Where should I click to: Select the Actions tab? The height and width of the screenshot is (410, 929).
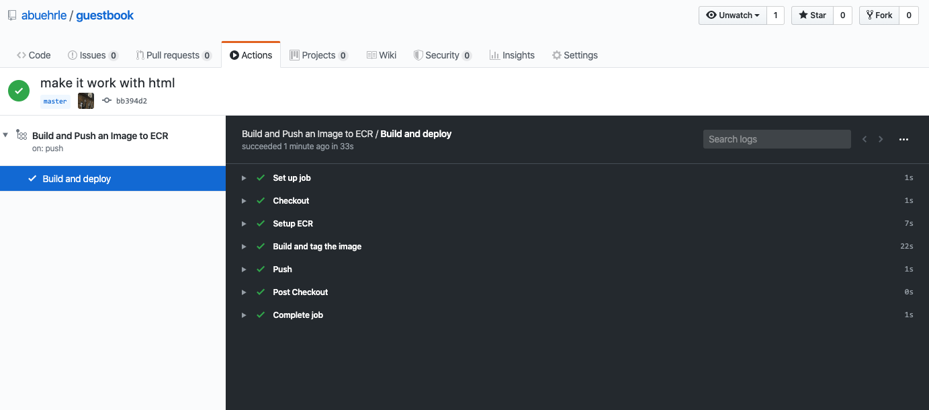click(251, 55)
